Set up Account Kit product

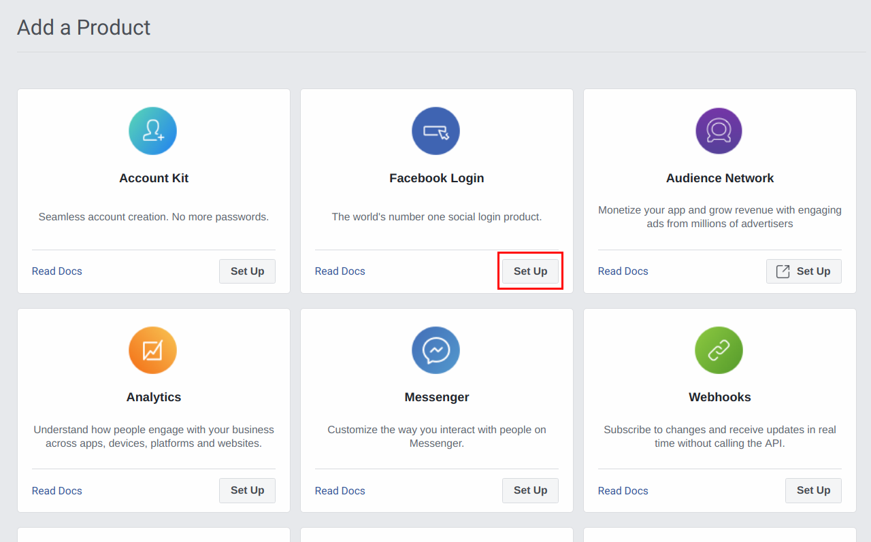point(247,271)
